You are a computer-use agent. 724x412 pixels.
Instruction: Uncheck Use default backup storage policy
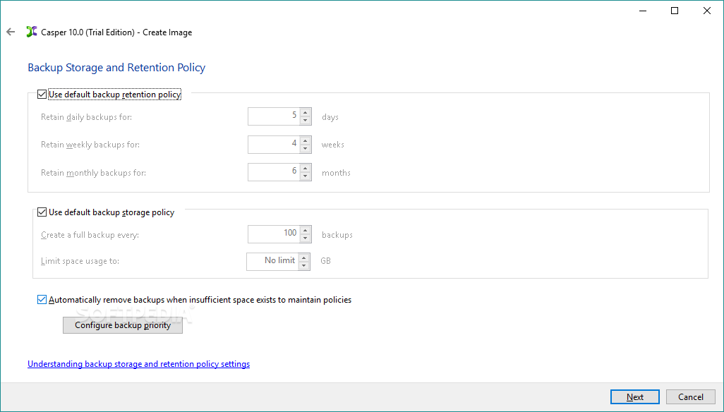coord(42,212)
